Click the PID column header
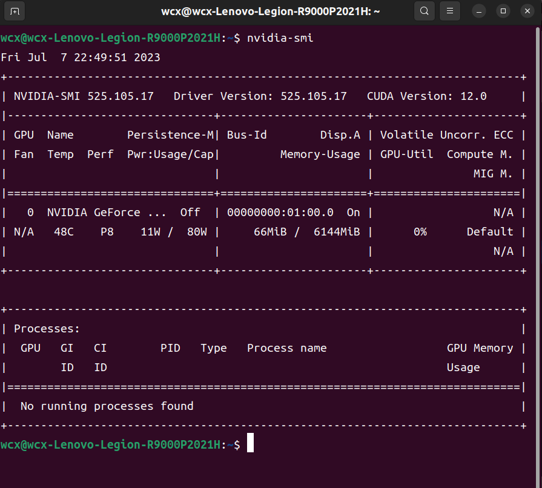 tap(170, 348)
